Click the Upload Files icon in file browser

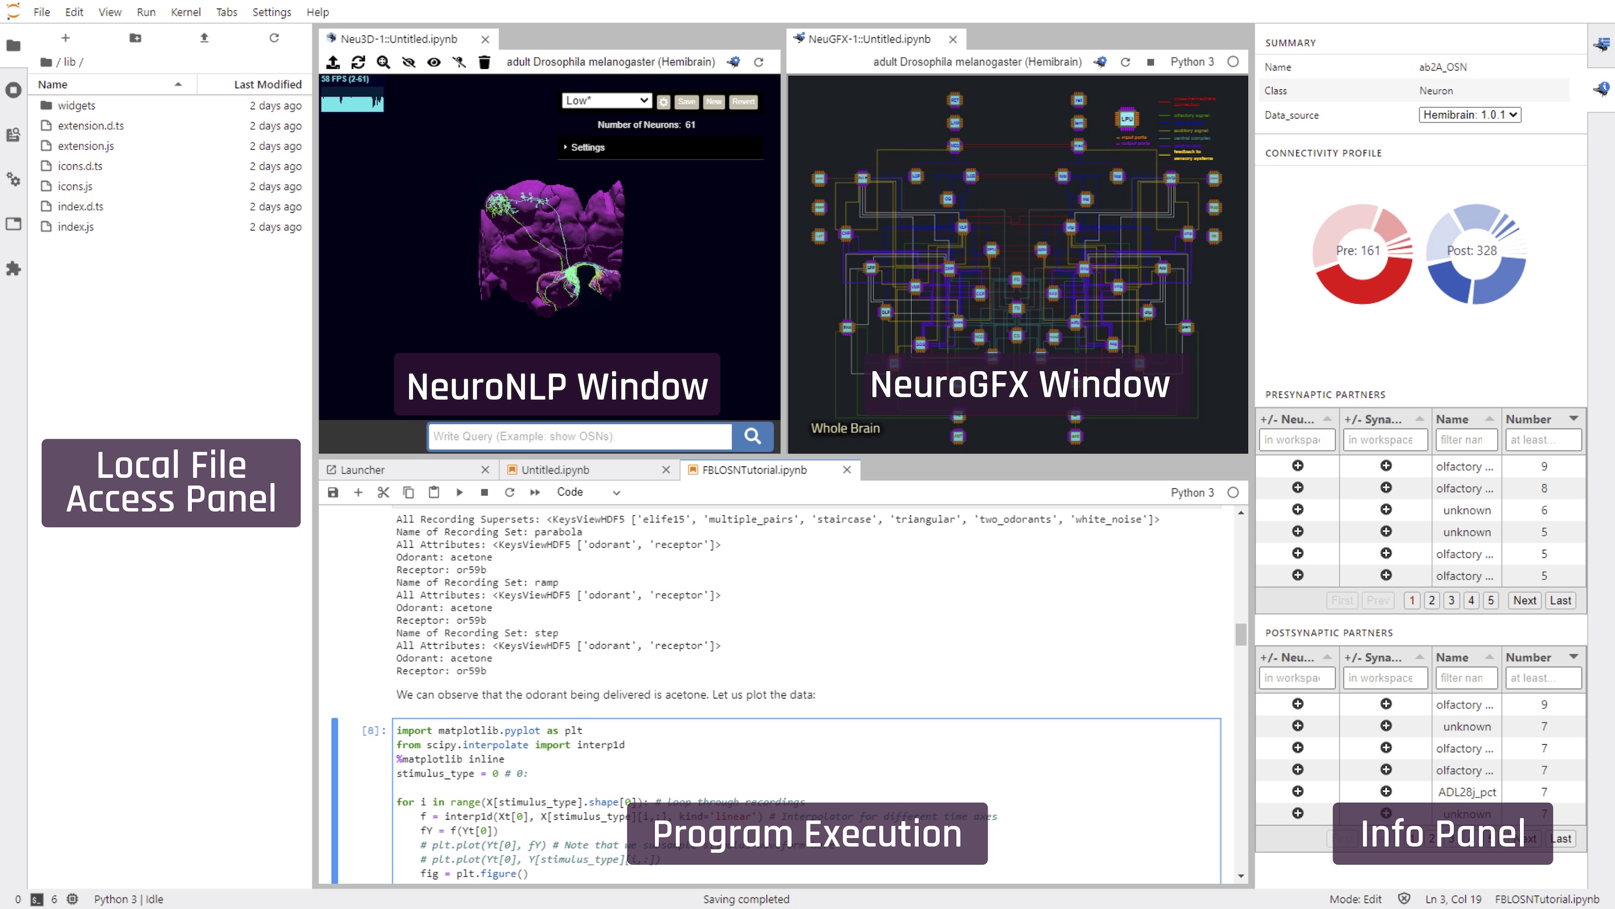click(x=205, y=38)
